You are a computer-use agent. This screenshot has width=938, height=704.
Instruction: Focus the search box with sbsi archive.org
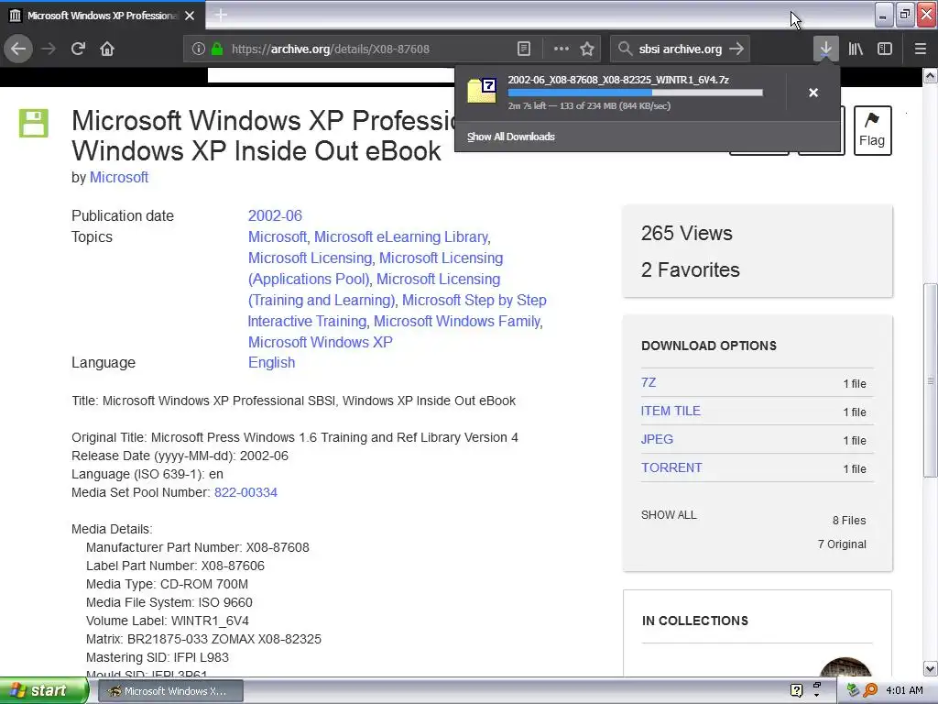click(x=681, y=49)
